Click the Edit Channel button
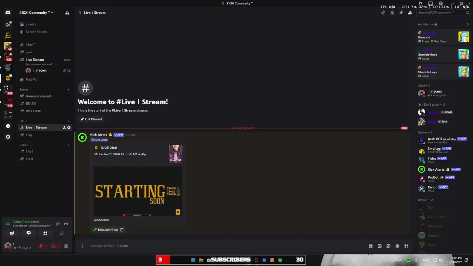 pos(91,119)
